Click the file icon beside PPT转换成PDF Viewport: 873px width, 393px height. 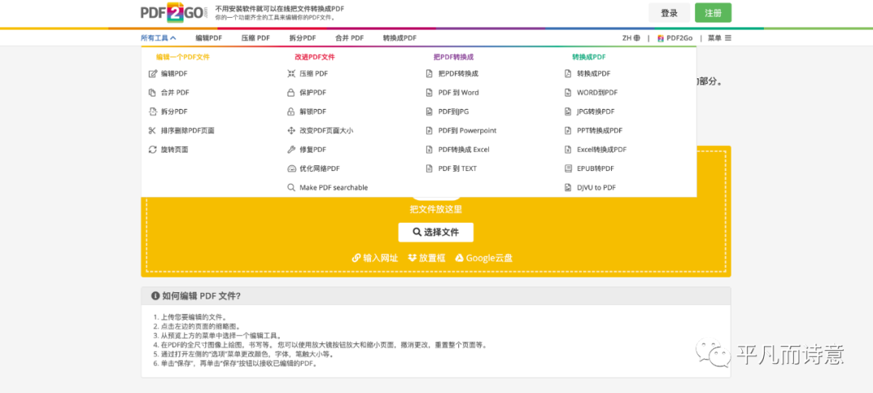(568, 131)
